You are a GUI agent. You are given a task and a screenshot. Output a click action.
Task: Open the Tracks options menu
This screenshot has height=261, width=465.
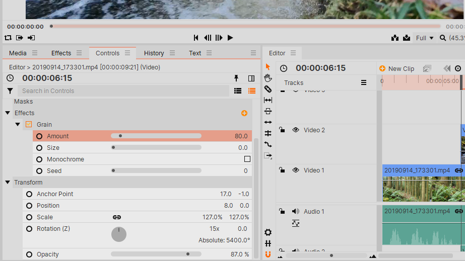coord(364,82)
